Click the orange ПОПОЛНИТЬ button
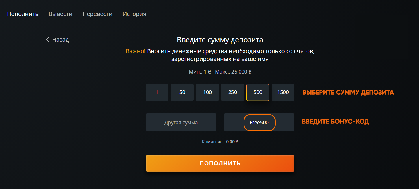 tap(220, 163)
